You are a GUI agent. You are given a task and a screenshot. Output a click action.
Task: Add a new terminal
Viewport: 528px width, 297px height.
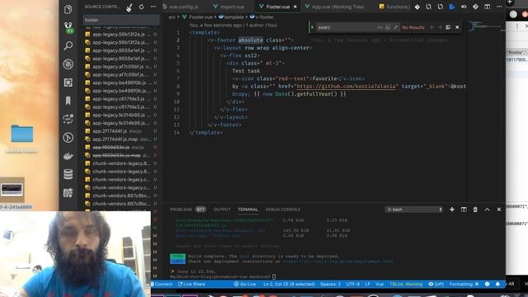tap(452, 210)
